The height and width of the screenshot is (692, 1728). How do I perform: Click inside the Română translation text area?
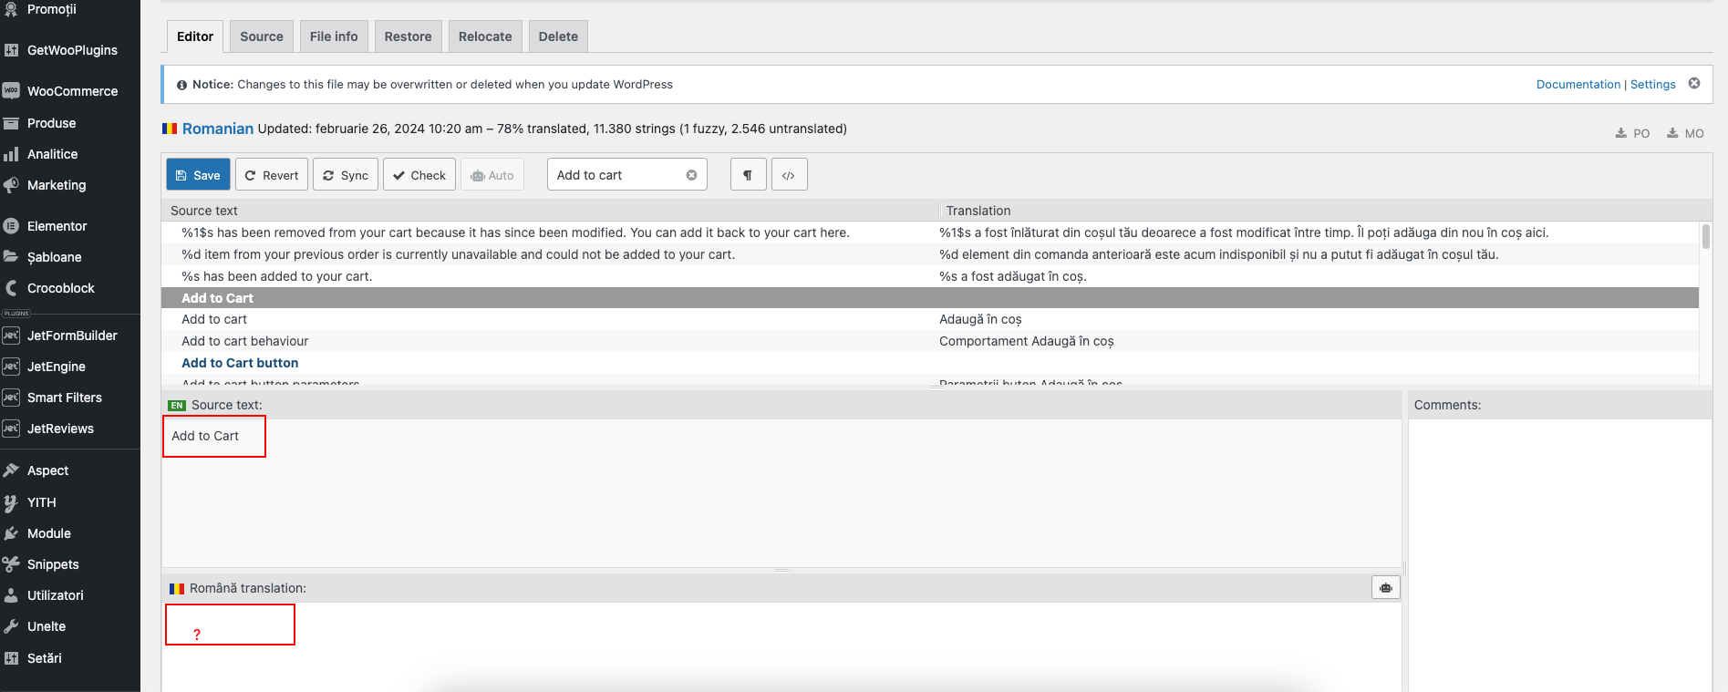(x=781, y=646)
